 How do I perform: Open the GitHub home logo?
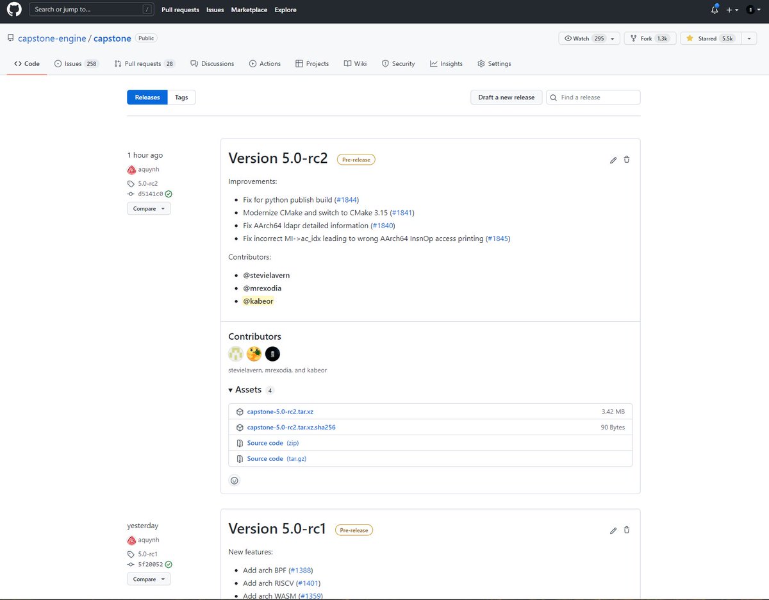pos(14,10)
